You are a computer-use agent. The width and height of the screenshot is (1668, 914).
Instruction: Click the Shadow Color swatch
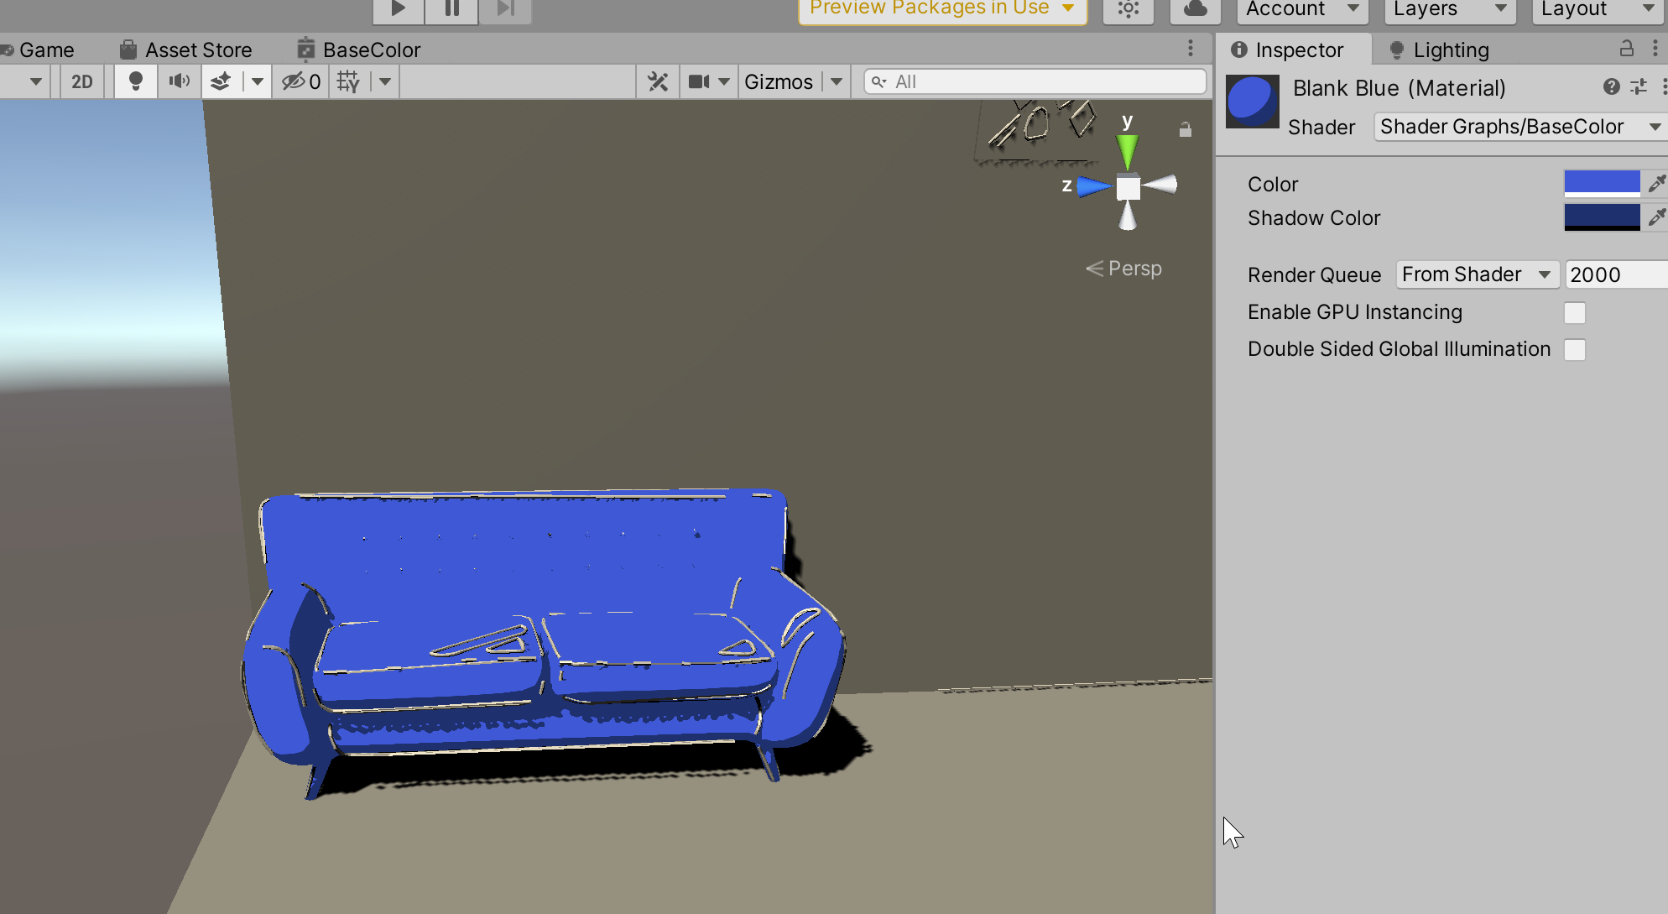1601,217
